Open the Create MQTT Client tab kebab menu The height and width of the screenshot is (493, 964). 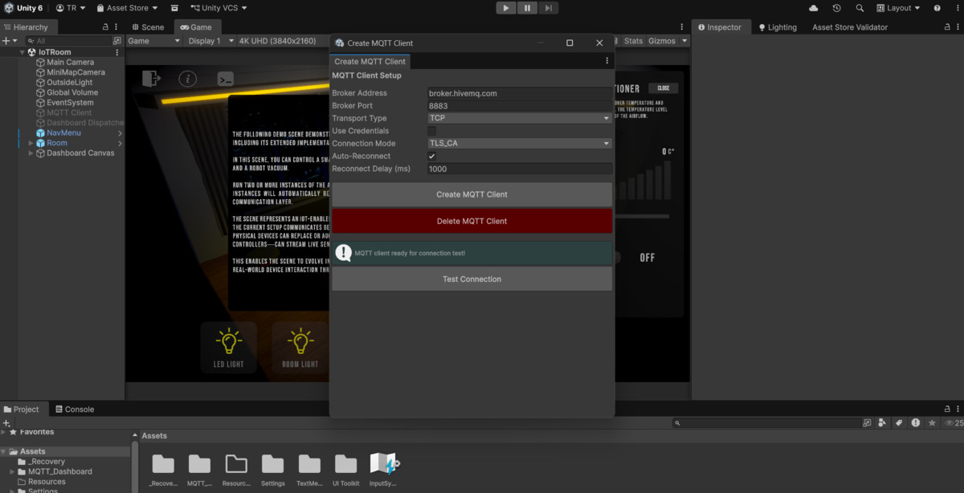pyautogui.click(x=607, y=61)
